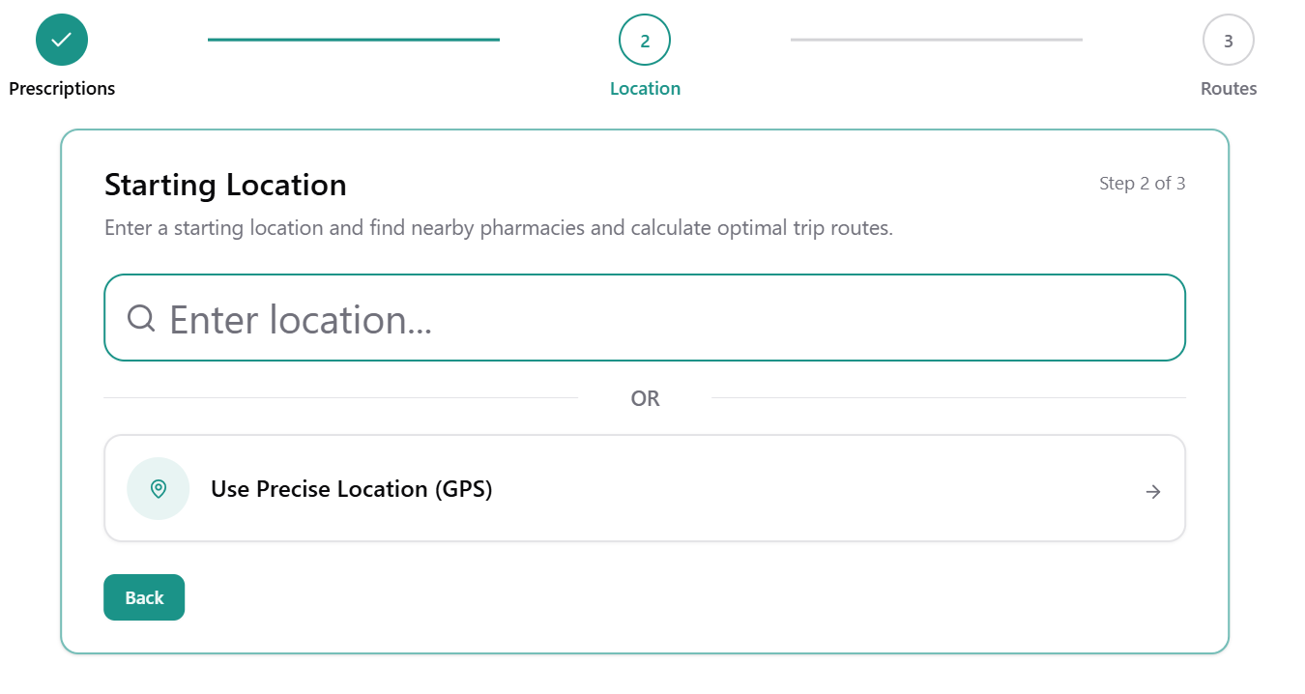Choose Use Precise Location (GPS) text
Viewport: 1305px width, 694px height.
(352, 489)
